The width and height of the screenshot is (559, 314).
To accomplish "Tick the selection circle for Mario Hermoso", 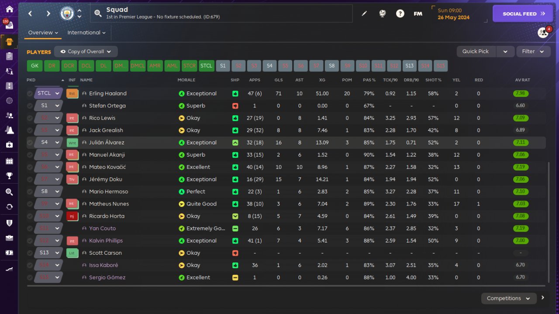I will pyautogui.click(x=30, y=191).
